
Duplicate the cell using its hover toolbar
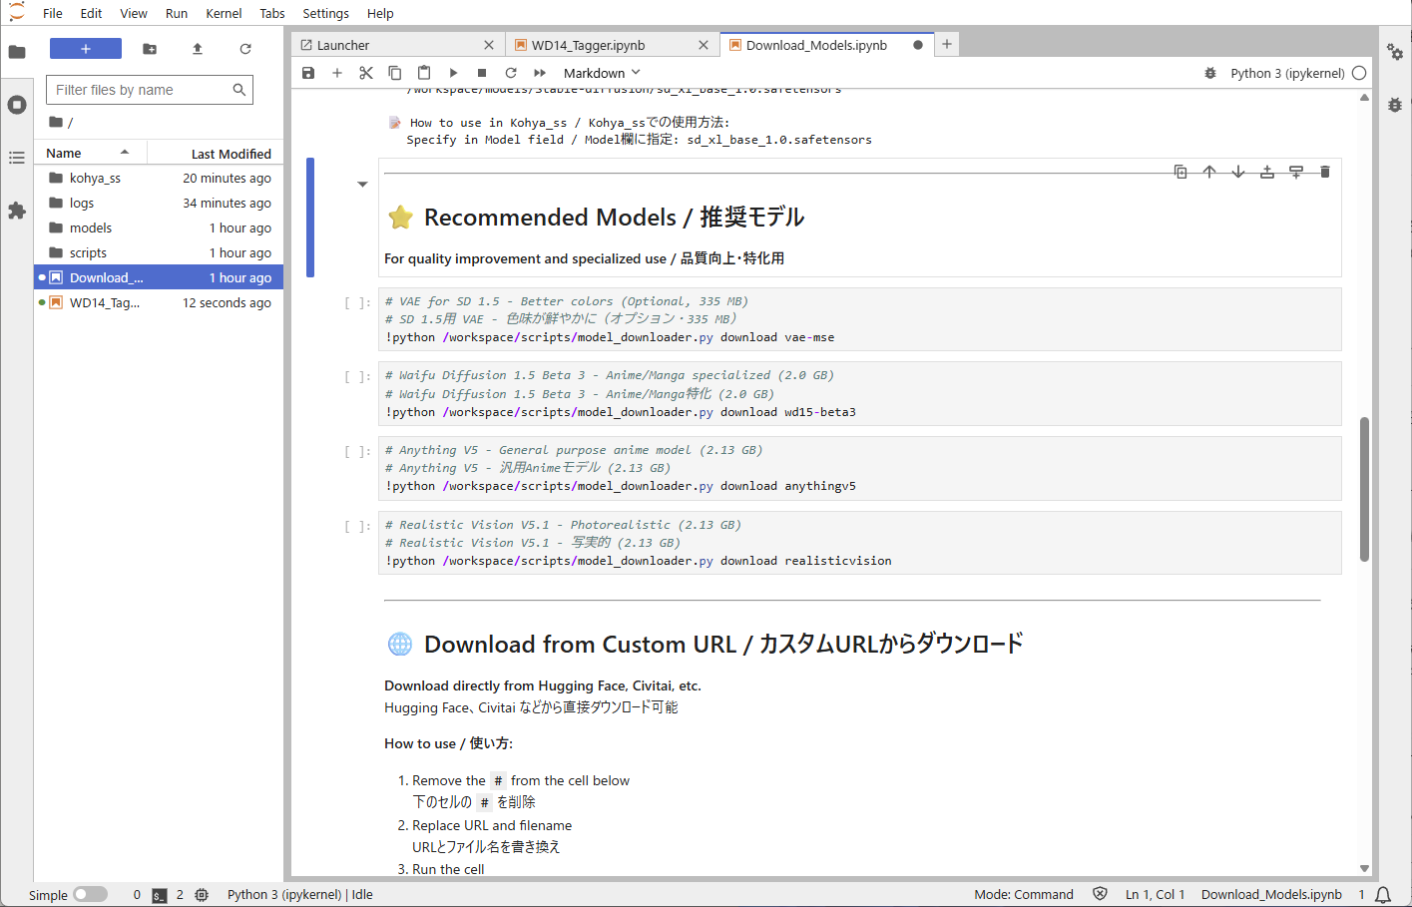point(1180,171)
